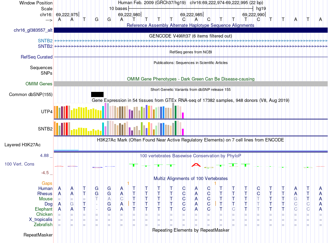The image size is (328, 243).
Task: Open the GENCODE V49lift37 track title
Action: coord(191,36)
